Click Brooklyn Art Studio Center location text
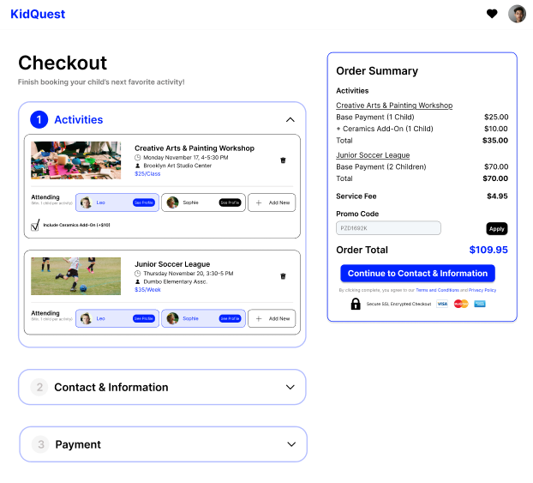This screenshot has height=483, width=533. click(177, 166)
